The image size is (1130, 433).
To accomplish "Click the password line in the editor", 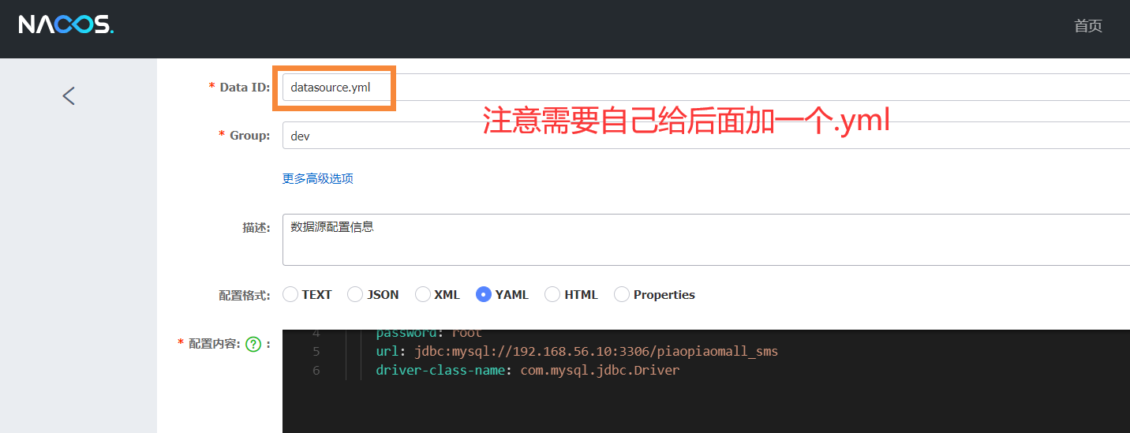I will (x=428, y=334).
